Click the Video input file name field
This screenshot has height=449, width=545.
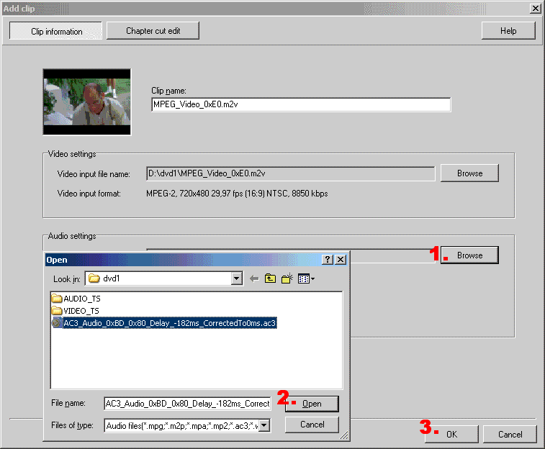[x=291, y=173]
